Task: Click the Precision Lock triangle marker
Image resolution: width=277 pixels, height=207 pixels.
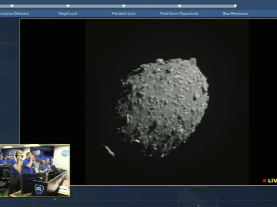Action: pyautogui.click(x=124, y=6)
